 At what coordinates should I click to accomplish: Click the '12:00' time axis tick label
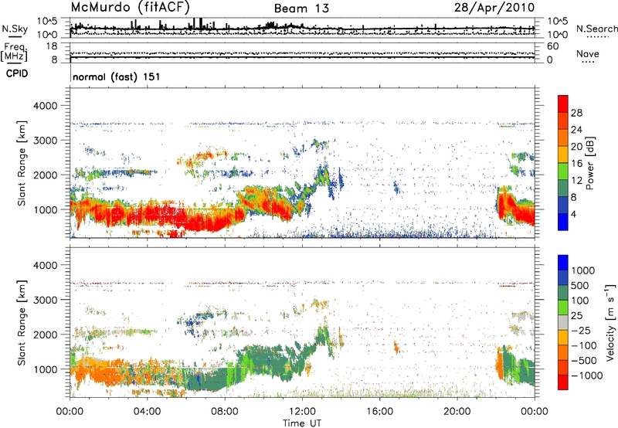302,412
